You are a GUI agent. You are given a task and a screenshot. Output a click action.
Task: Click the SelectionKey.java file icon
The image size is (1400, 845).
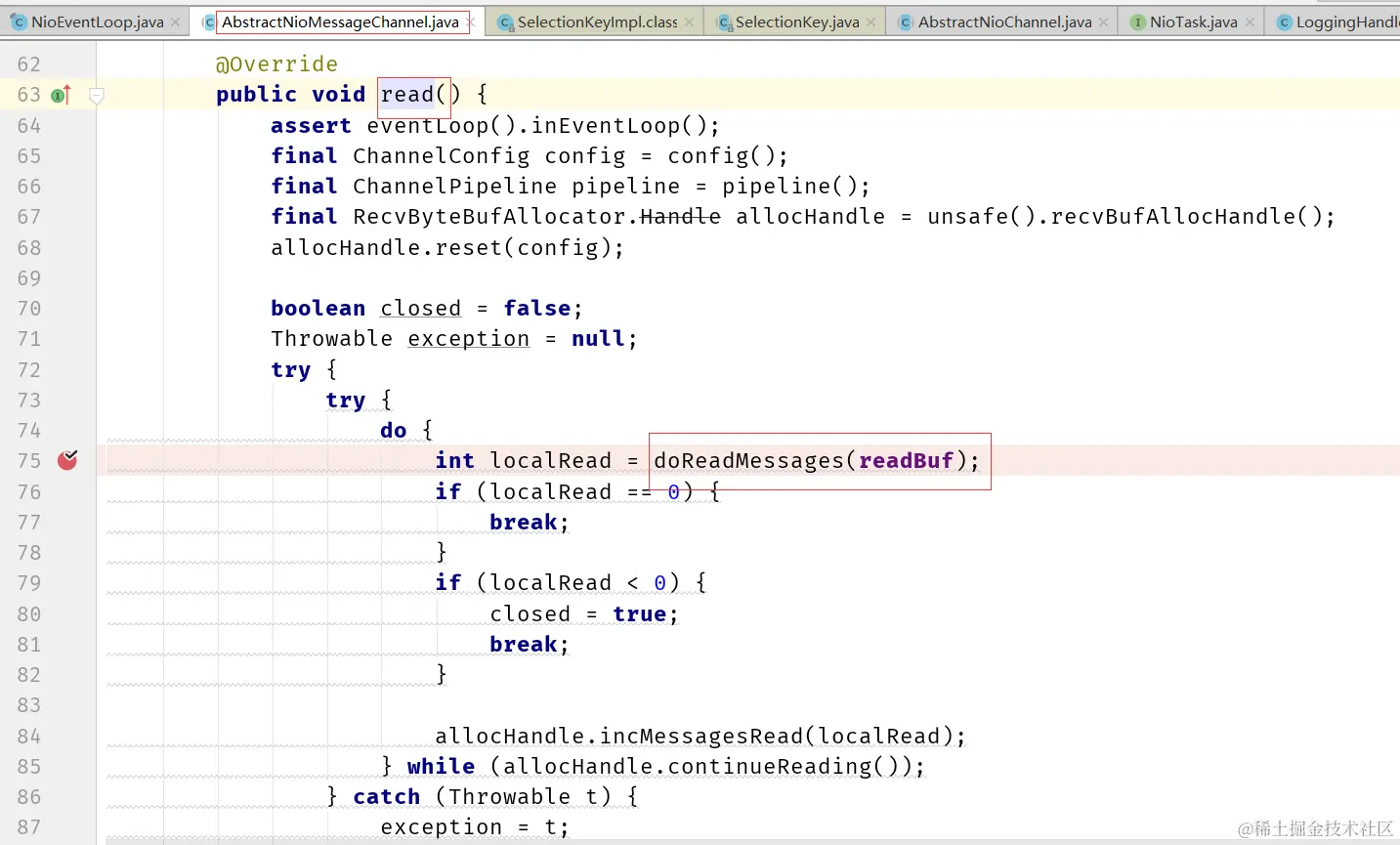click(724, 21)
